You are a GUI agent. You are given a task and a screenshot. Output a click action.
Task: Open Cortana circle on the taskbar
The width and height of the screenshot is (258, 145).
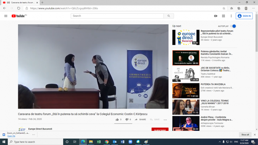tap(67, 142)
